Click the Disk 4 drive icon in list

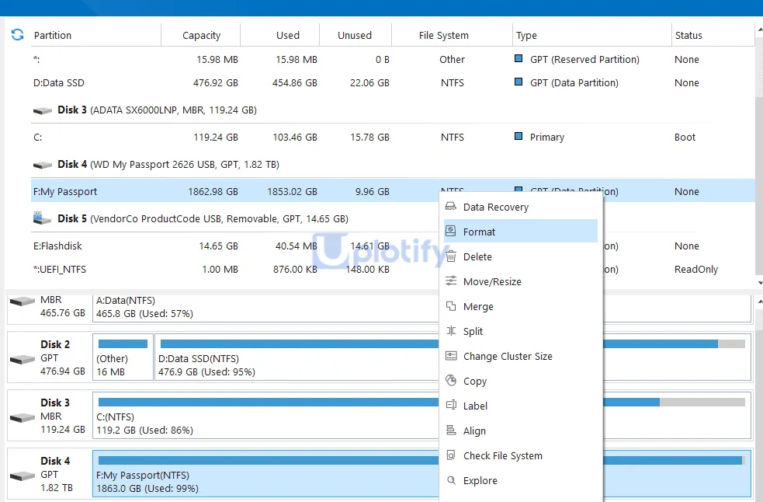pos(43,166)
